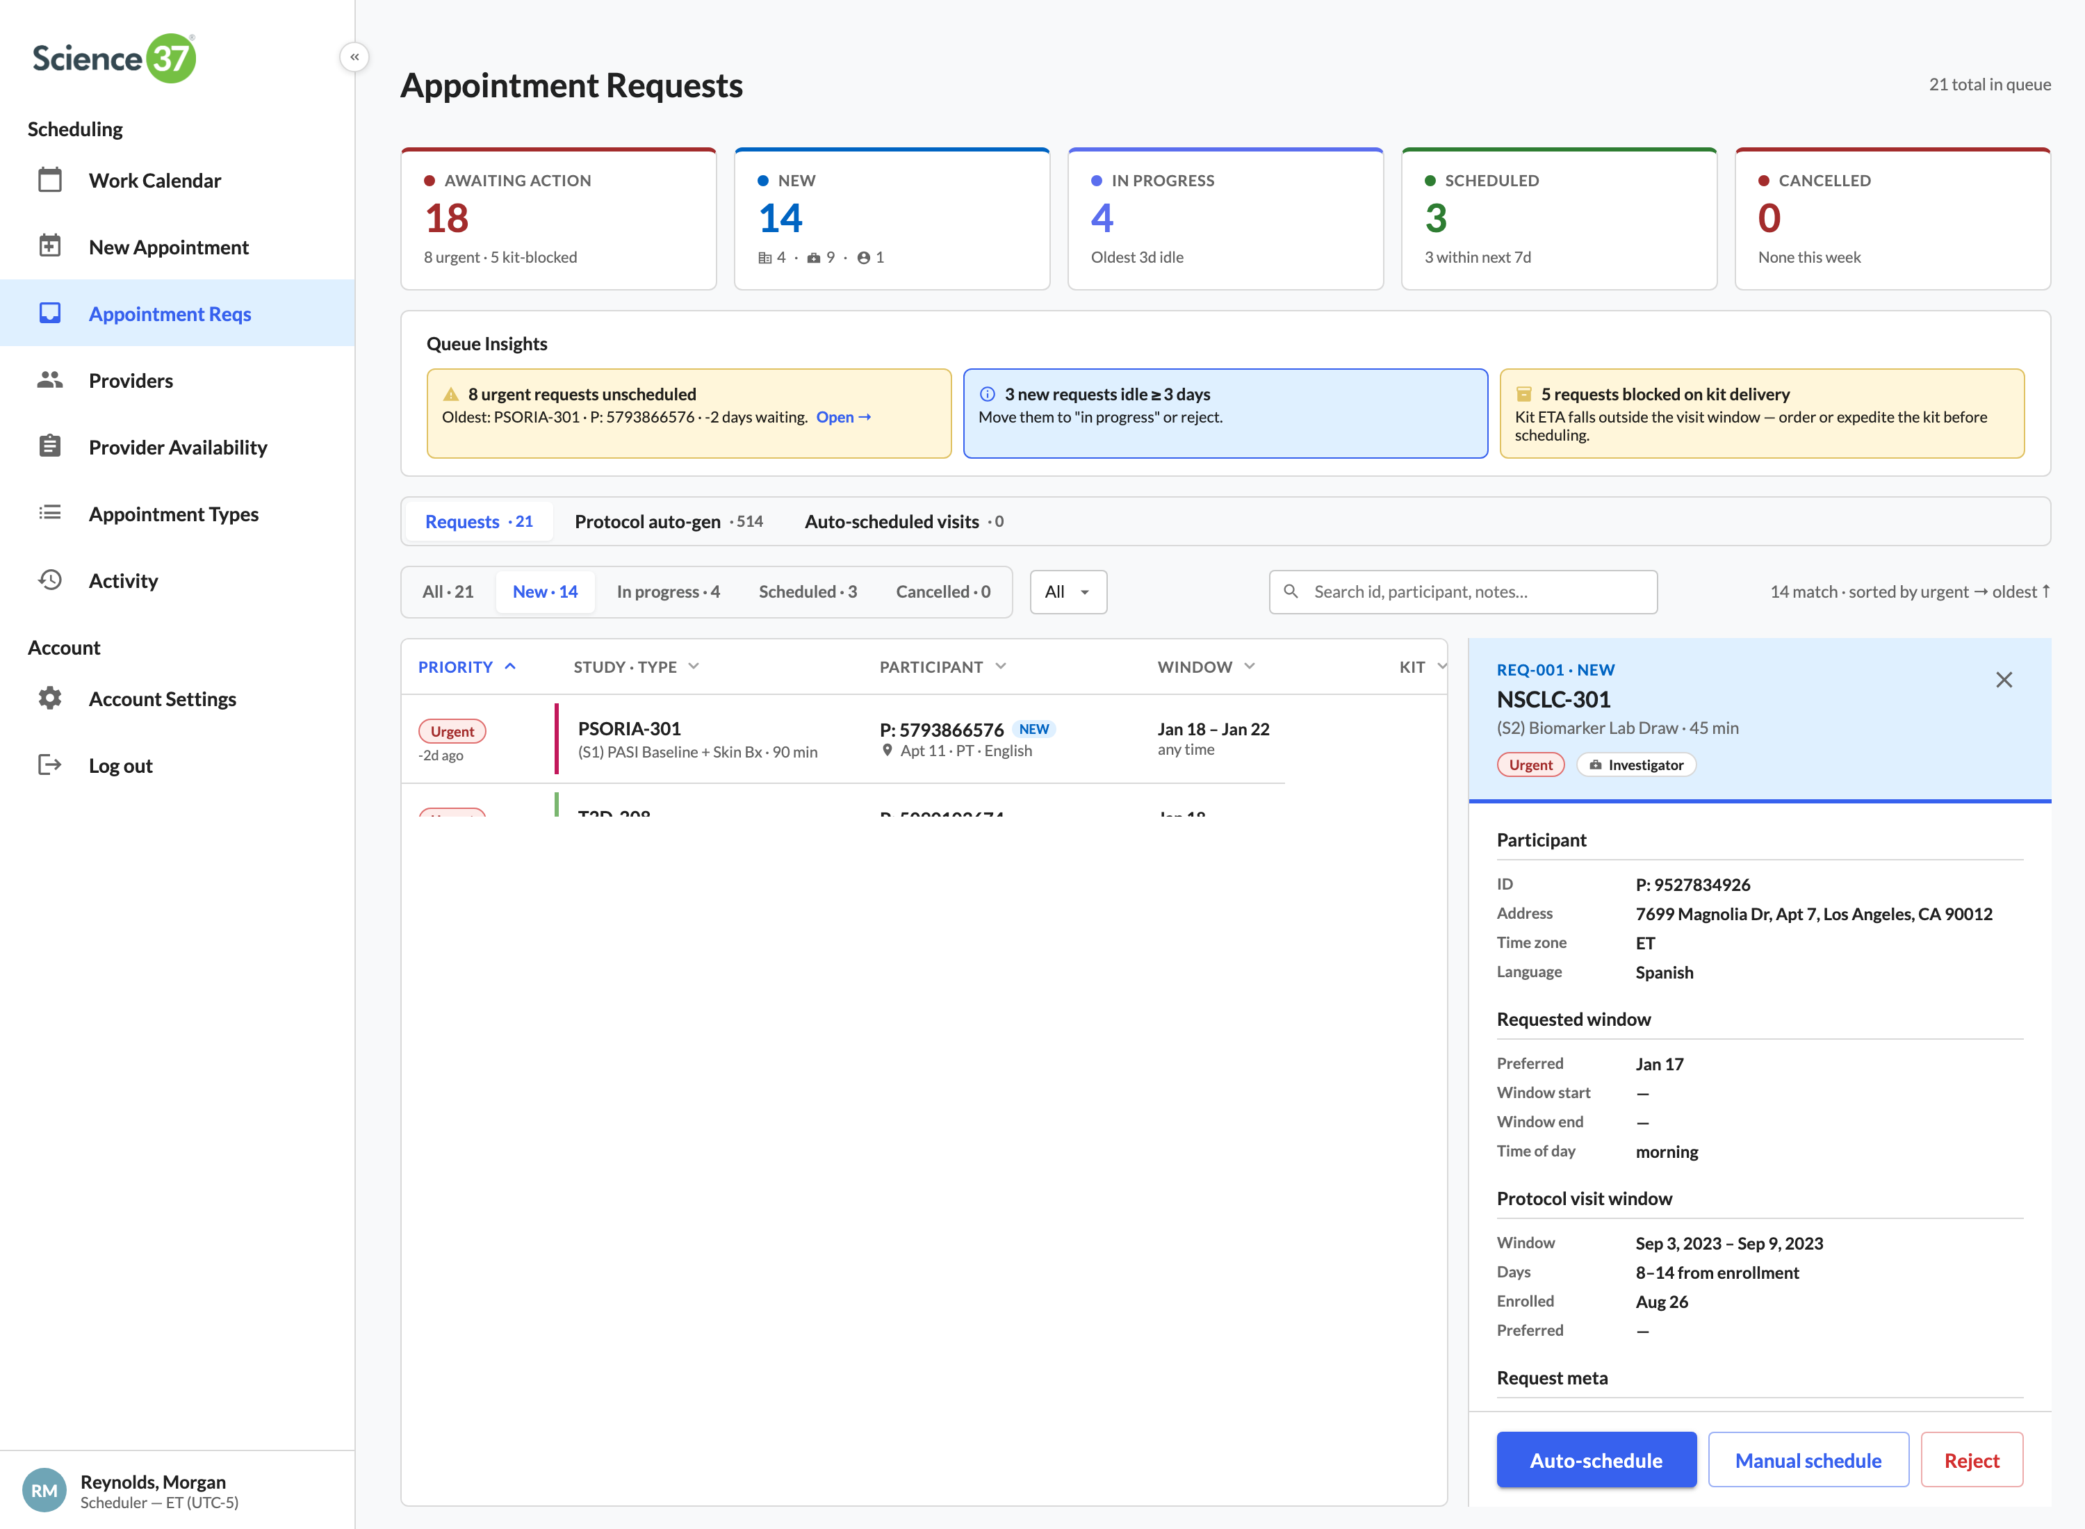Click the Urgent tag in REQ-001 panel
The height and width of the screenshot is (1529, 2085).
click(x=1530, y=765)
